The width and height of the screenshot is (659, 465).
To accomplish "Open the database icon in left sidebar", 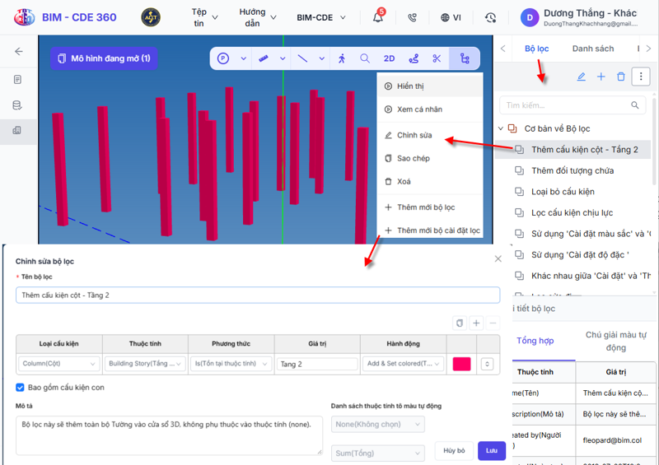I will (x=17, y=105).
